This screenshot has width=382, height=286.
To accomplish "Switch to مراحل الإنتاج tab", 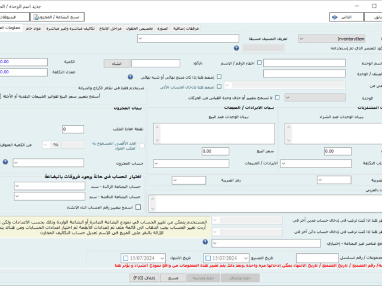I will pos(110,29).
